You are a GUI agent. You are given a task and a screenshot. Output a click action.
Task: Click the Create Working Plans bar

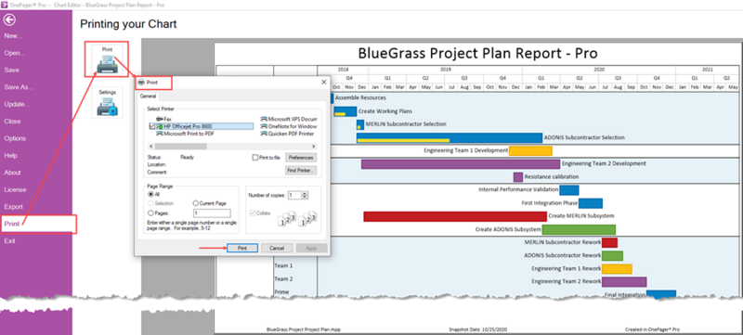pos(345,111)
